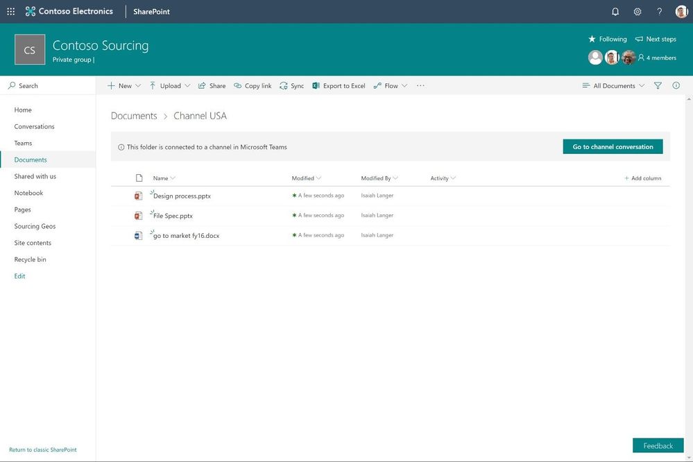The width and height of the screenshot is (693, 462).
Task: Open the All Documents view switcher
Action: point(613,86)
